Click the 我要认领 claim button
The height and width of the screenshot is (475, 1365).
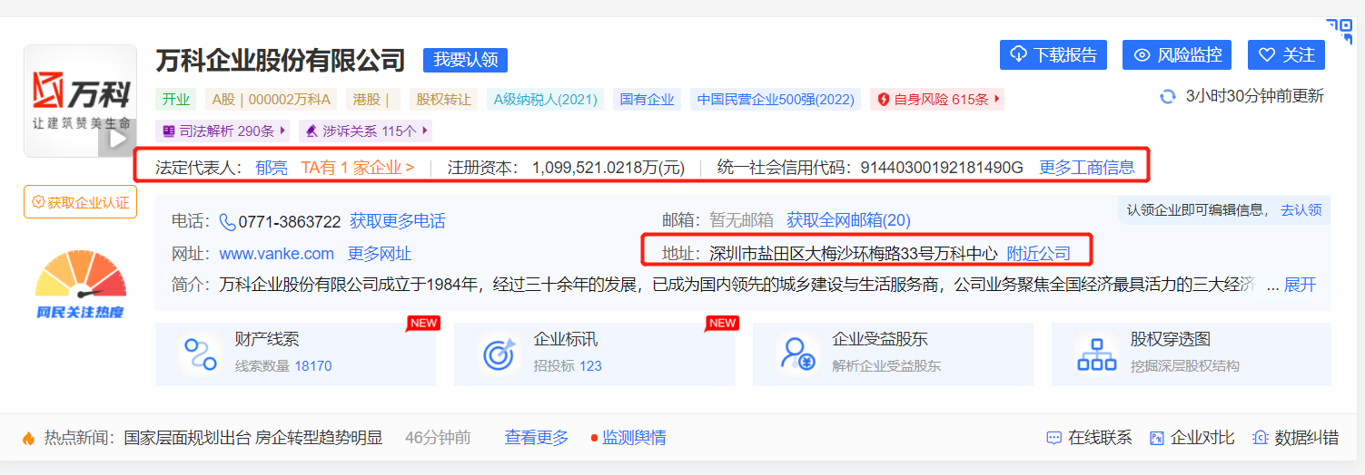(x=465, y=60)
